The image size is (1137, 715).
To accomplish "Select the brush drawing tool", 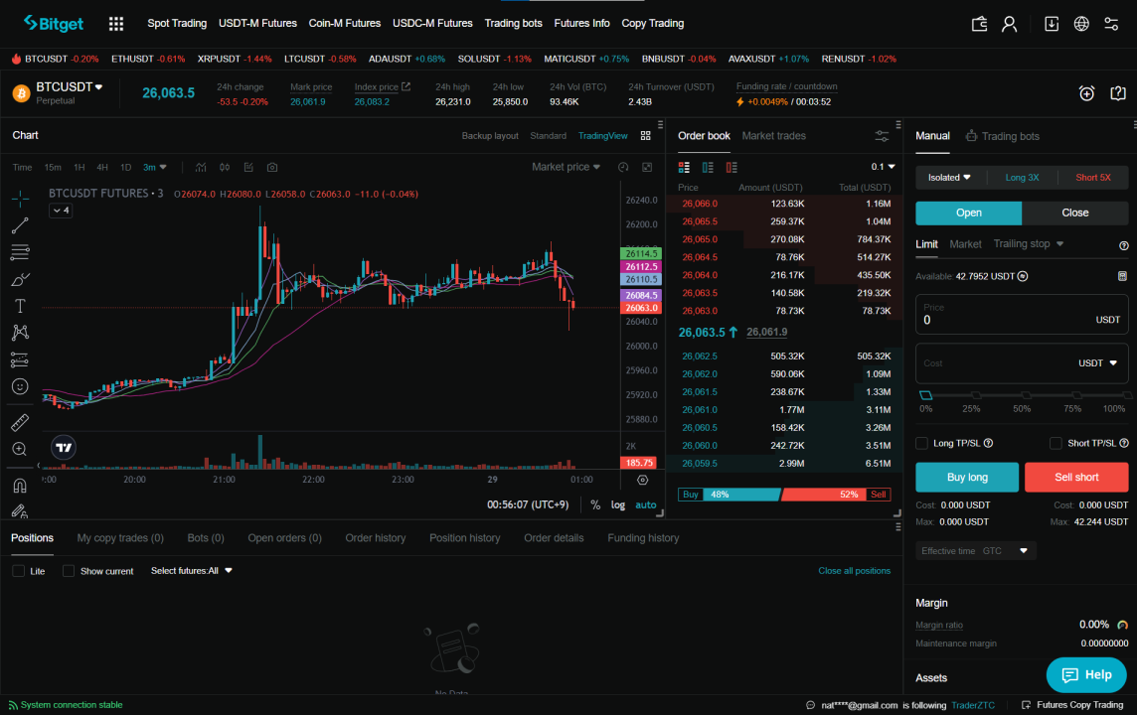I will tap(20, 279).
